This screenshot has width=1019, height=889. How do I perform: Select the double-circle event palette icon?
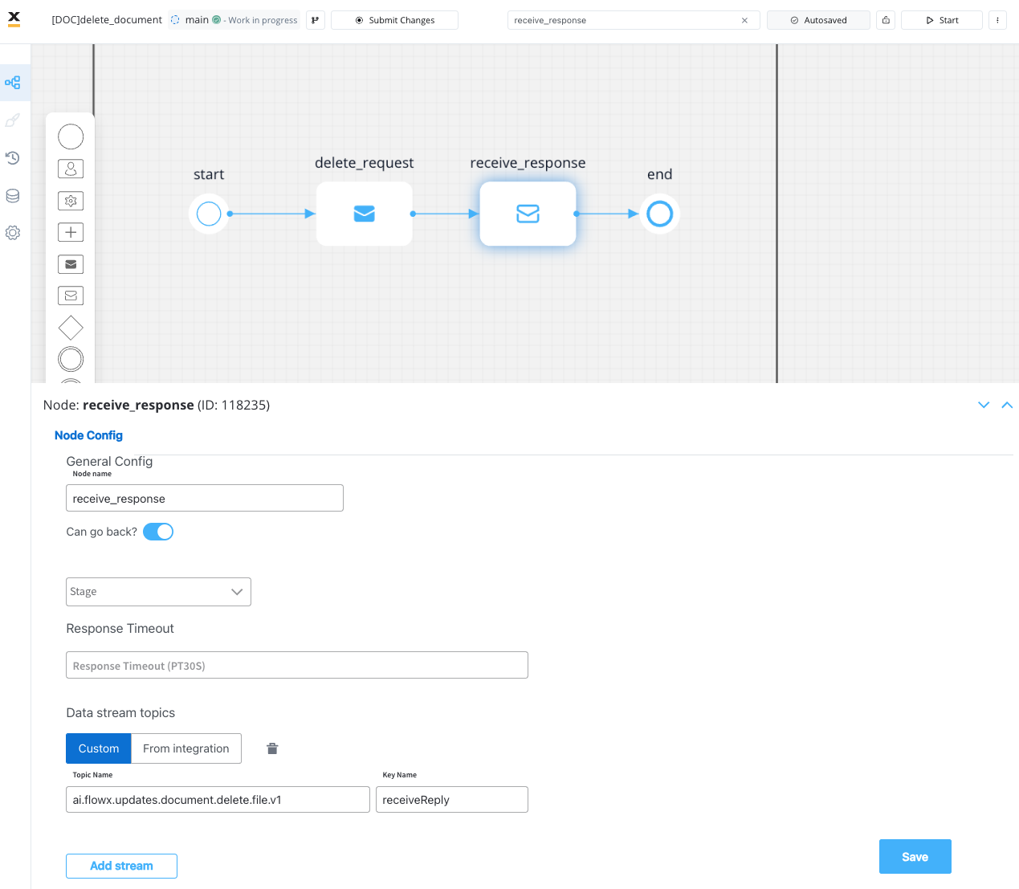71,359
